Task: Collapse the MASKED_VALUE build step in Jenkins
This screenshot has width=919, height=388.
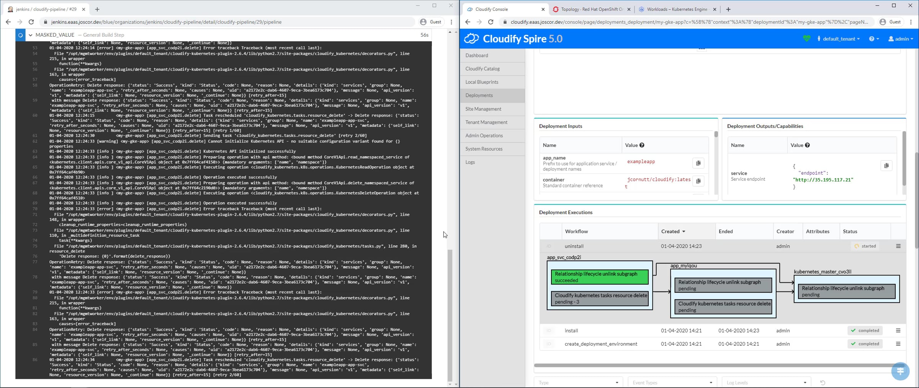Action: (x=31, y=35)
